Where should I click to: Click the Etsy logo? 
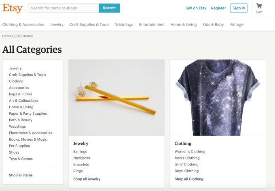tap(13, 8)
